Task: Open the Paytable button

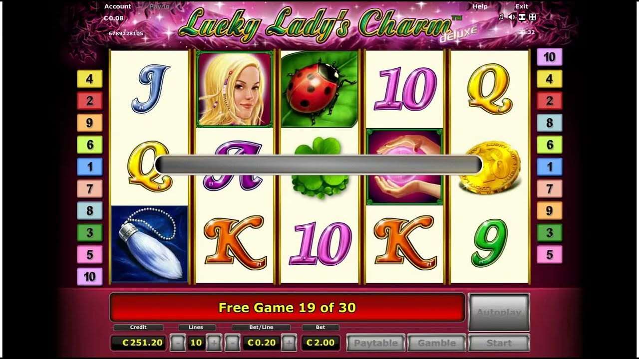Action: click(376, 343)
